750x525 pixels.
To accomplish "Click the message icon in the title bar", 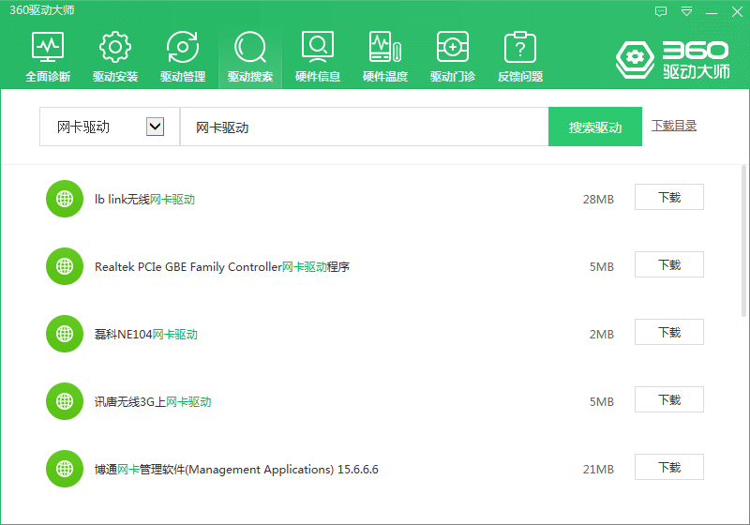I will coord(661,11).
